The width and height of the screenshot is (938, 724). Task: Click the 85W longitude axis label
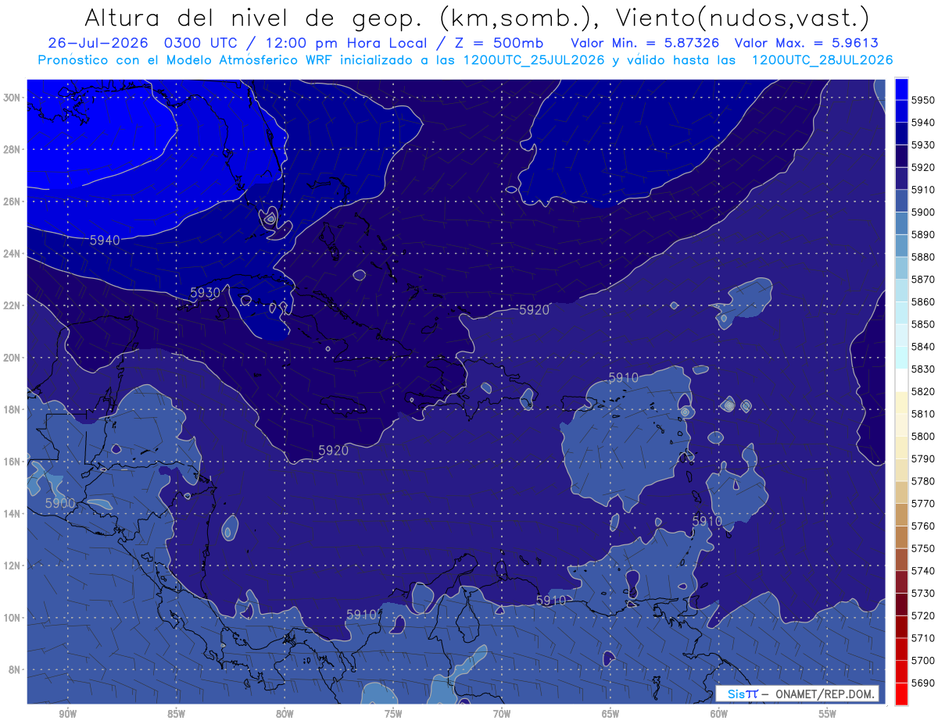point(176,713)
